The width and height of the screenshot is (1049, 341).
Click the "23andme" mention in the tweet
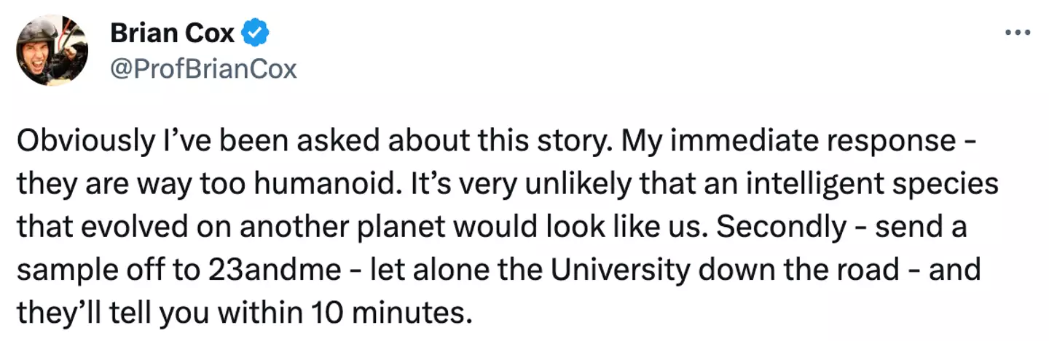274,270
